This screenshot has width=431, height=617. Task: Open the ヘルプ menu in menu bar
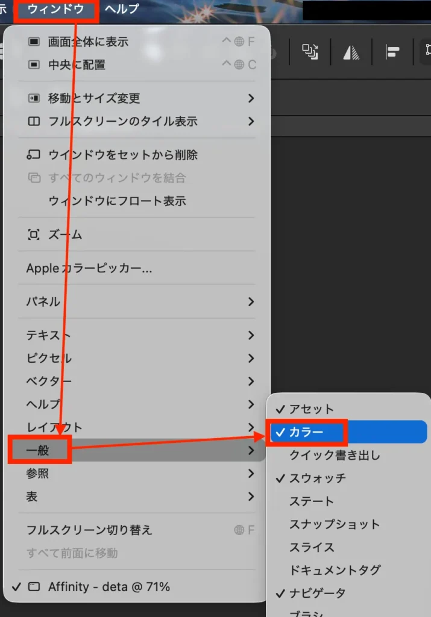122,8
